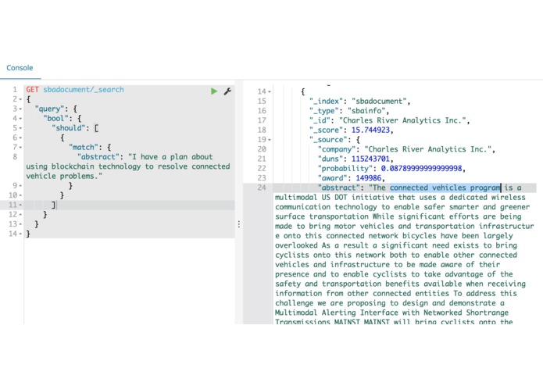Click the "Multimodal Alerting Interface" abstract text

[337, 313]
